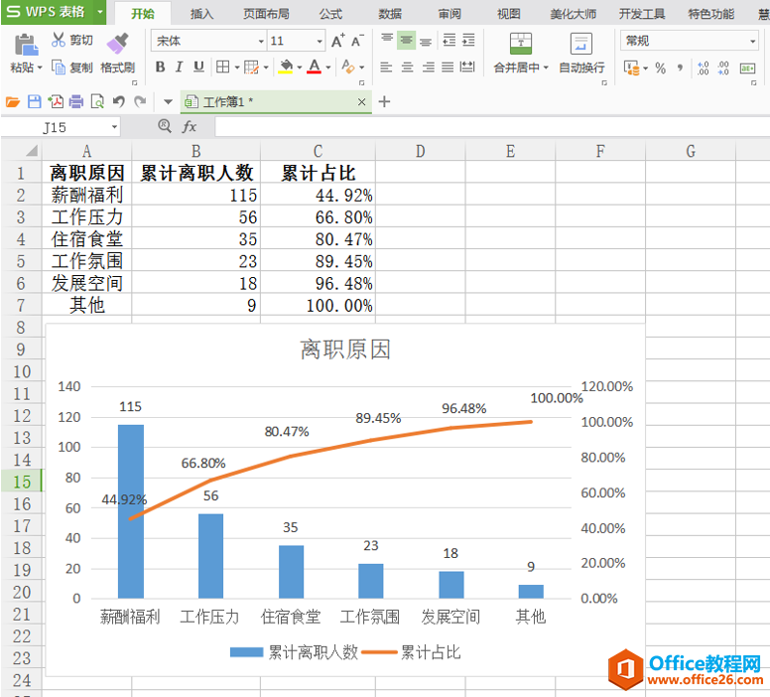
Task: Apply red font color A
Action: coord(315,67)
